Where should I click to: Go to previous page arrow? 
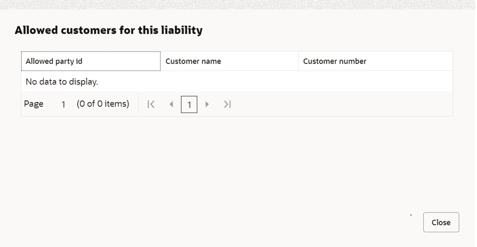(x=171, y=104)
